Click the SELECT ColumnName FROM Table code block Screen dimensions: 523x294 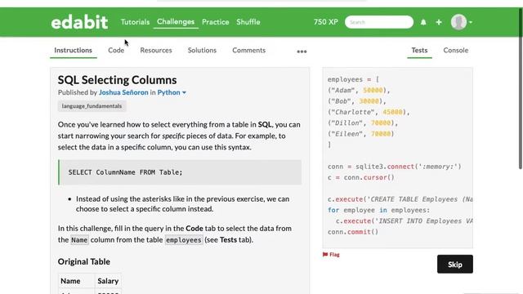point(180,172)
